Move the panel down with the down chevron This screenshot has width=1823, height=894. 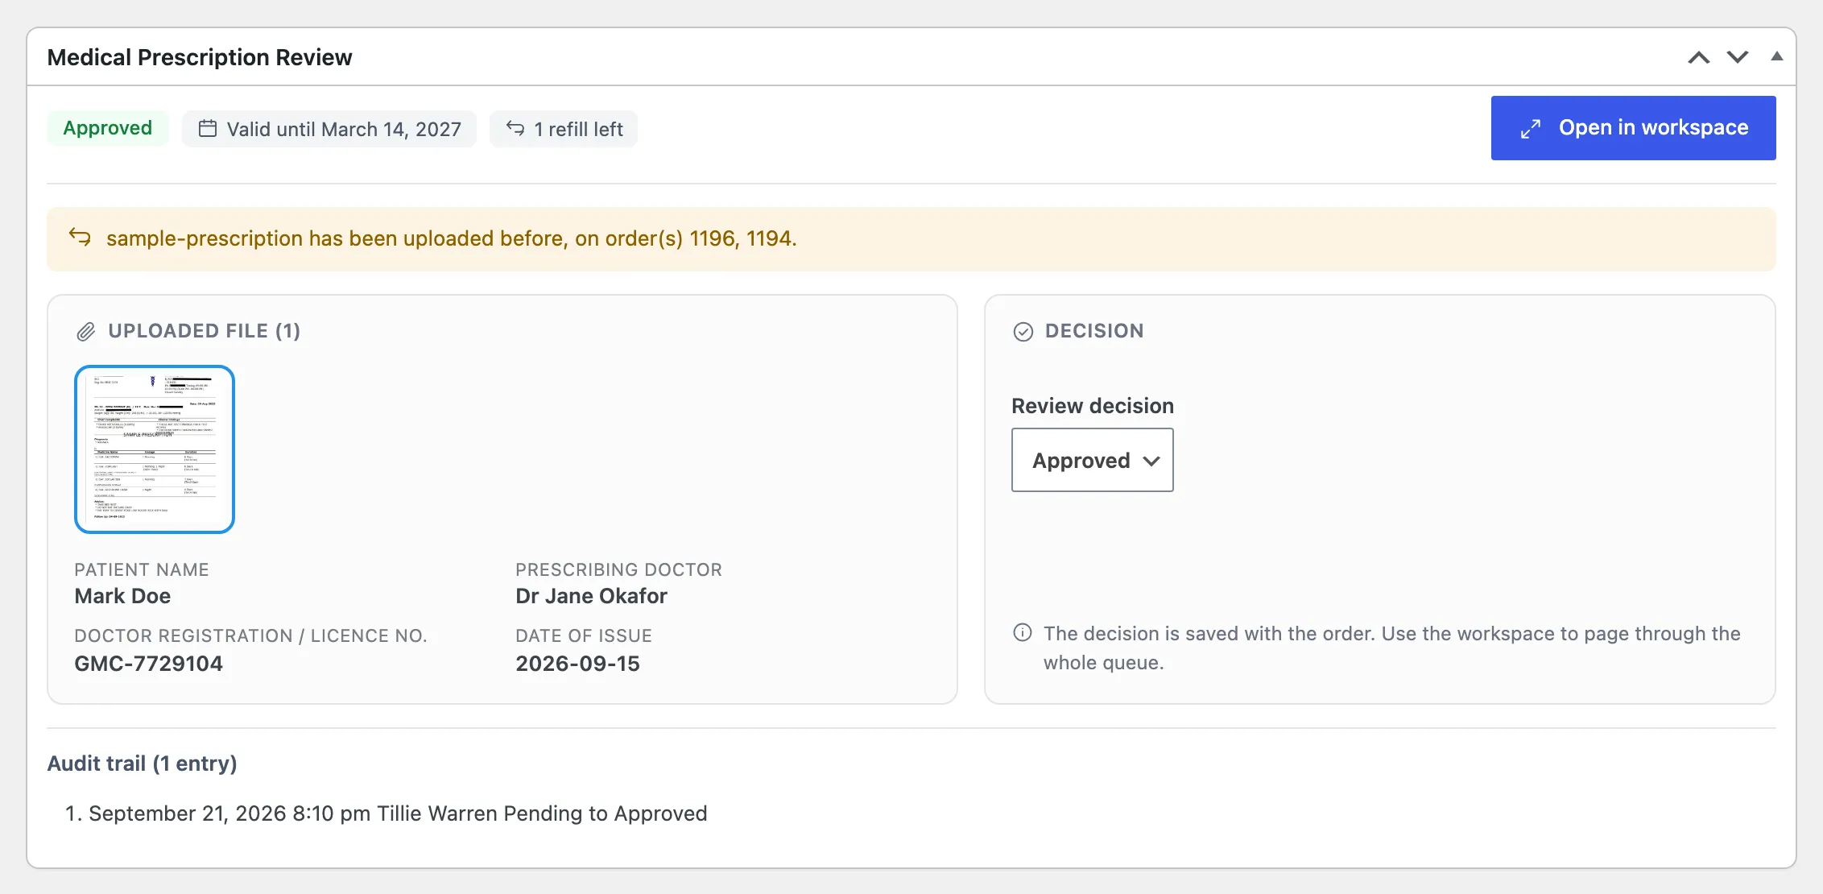[x=1738, y=57]
